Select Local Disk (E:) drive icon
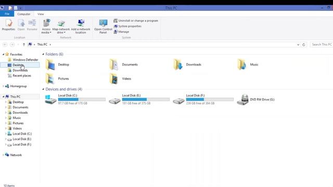This screenshot has width=333, height=187. click(x=114, y=101)
